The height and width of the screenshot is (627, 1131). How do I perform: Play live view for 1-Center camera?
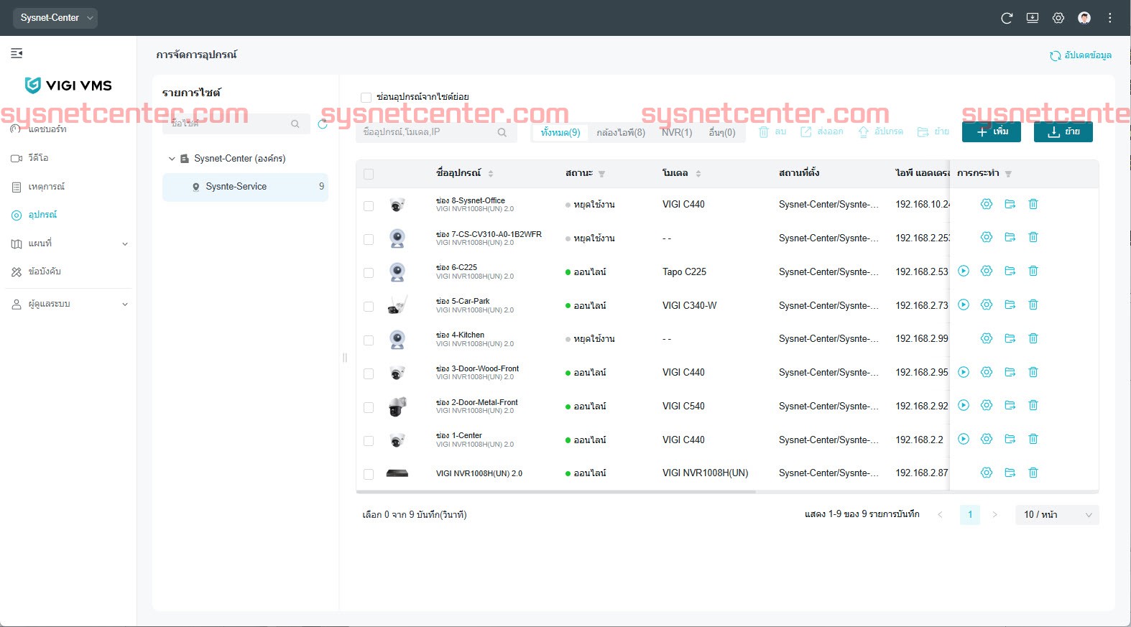pyautogui.click(x=964, y=439)
